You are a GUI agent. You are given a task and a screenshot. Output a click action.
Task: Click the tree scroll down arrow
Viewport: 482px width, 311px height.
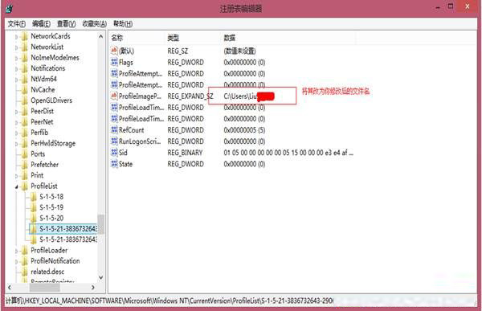(101, 277)
